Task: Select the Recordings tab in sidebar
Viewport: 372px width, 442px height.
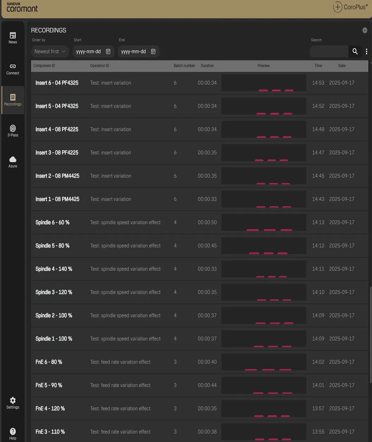Action: tap(13, 100)
